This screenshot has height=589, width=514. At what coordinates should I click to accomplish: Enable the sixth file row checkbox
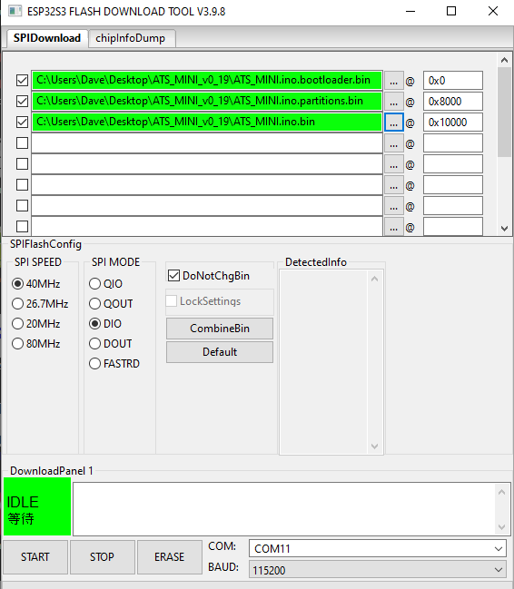pyautogui.click(x=22, y=185)
